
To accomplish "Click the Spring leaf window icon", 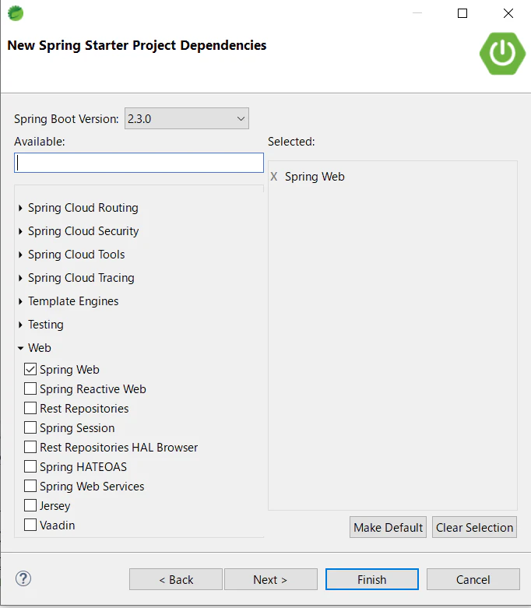I will click(x=16, y=13).
